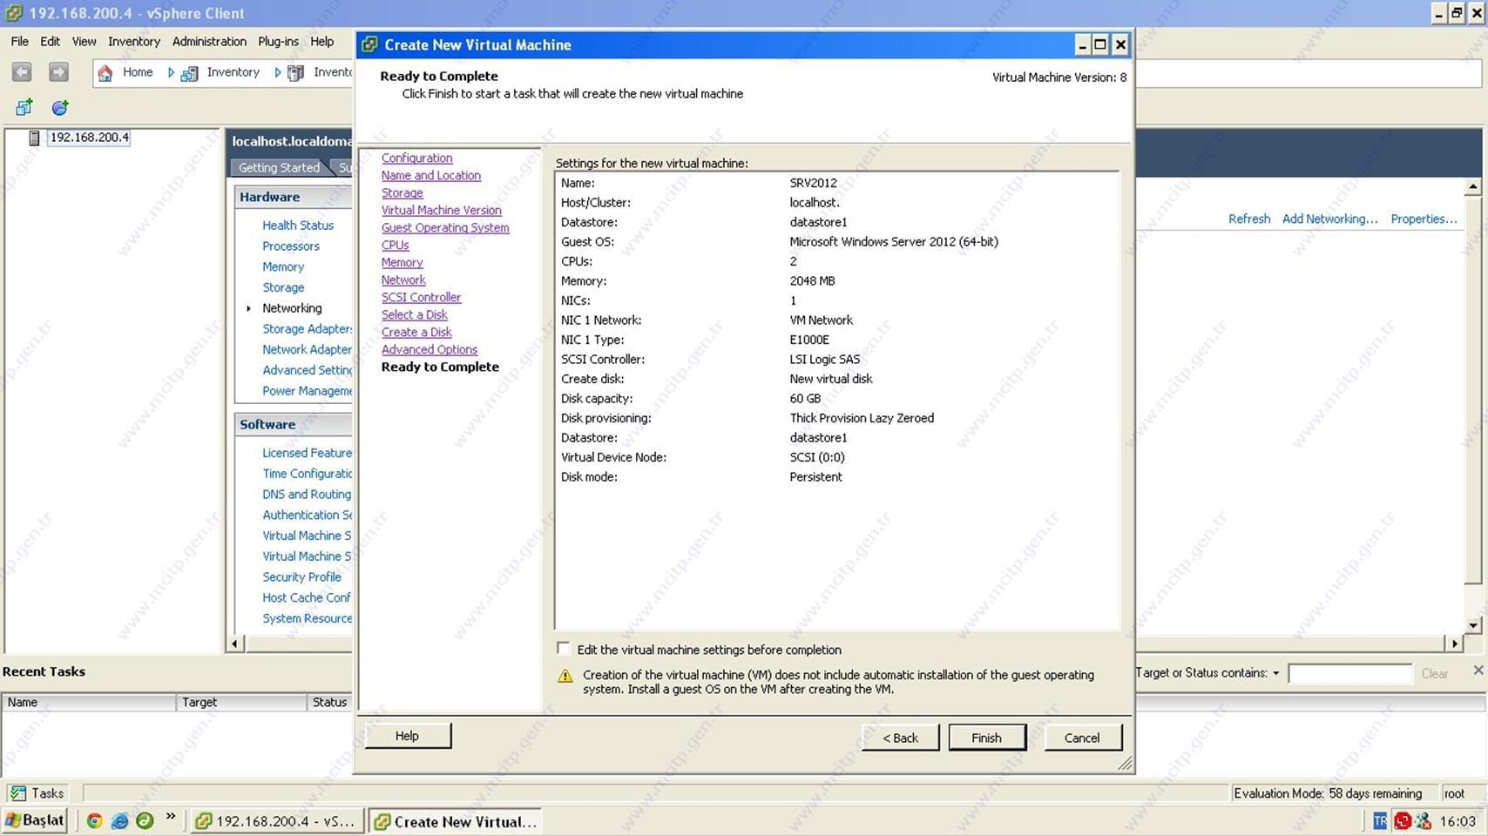This screenshot has height=836, width=1488.
Task: Click the Target column header in tasks
Action: tap(241, 702)
